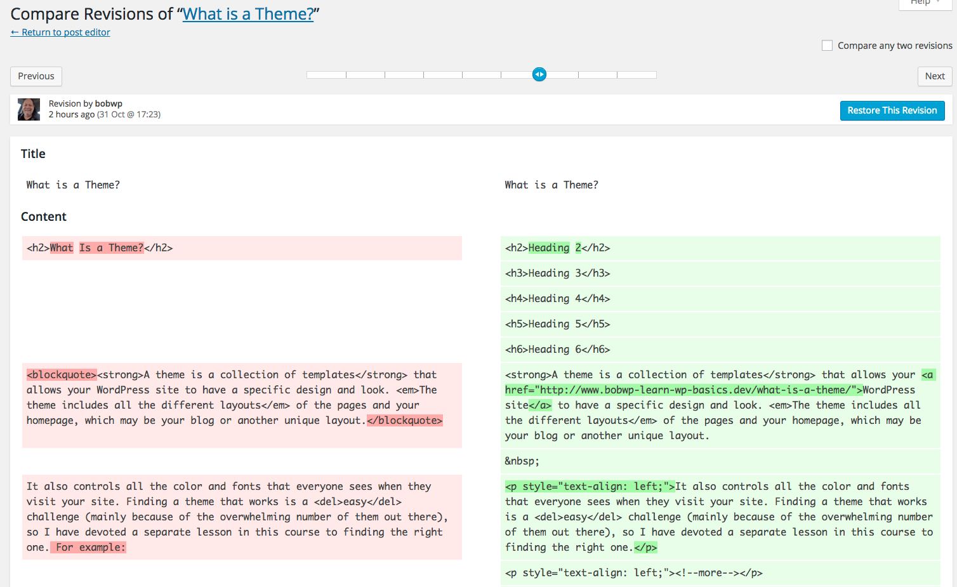Select the leftmost segment of the revision timeline
Viewport: 957px width, 587px height.
(x=326, y=75)
